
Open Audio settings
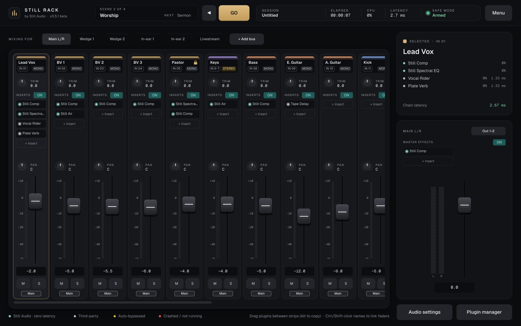tap(424, 312)
